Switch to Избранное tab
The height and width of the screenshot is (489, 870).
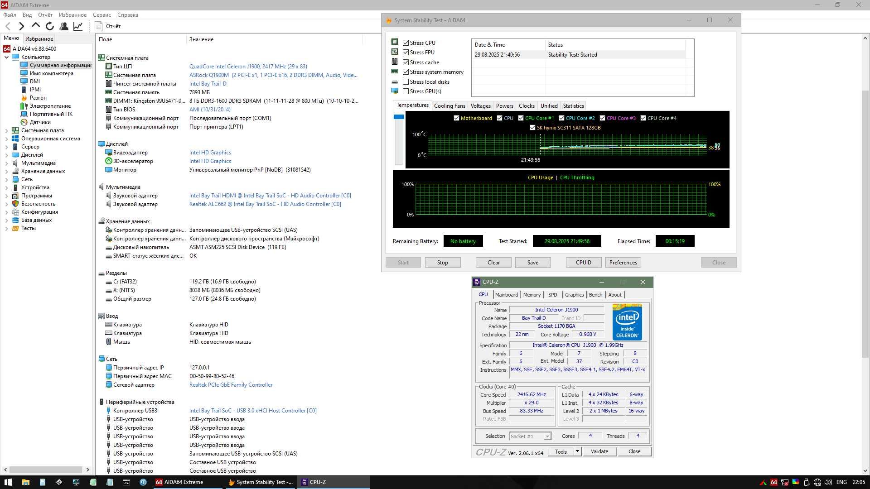[x=39, y=39]
